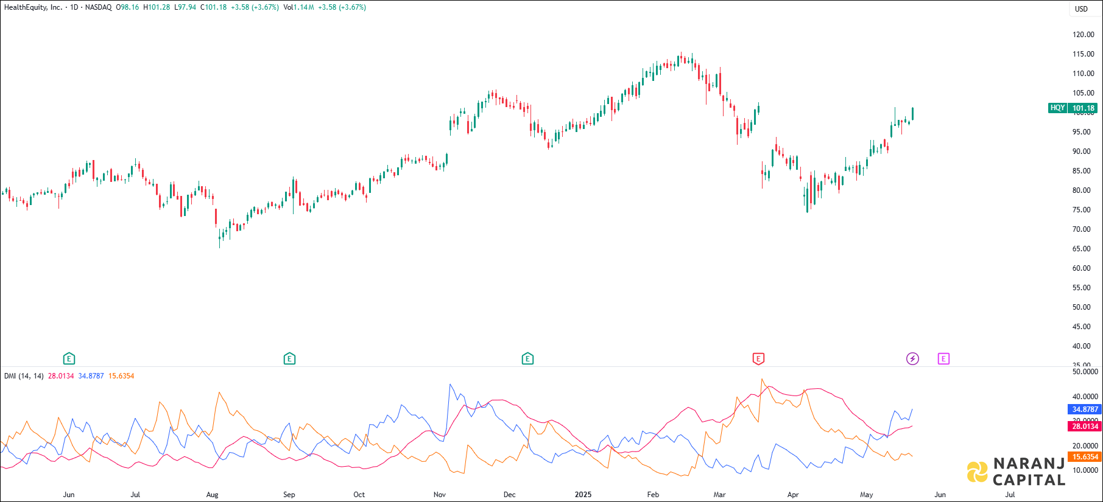
Task: Click the Sep time axis label
Action: tap(289, 495)
